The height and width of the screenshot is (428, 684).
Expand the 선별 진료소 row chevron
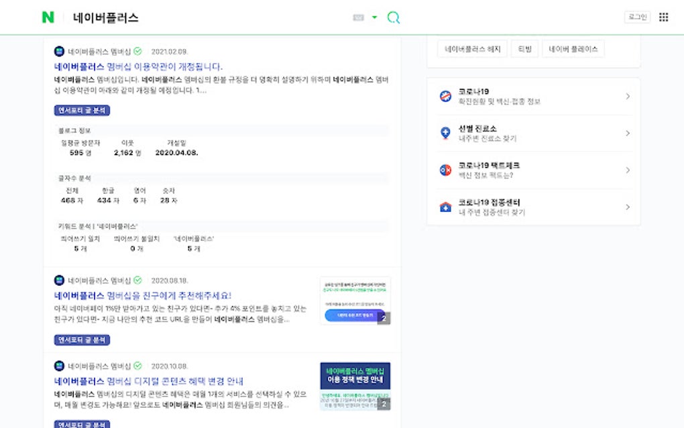coord(628,133)
